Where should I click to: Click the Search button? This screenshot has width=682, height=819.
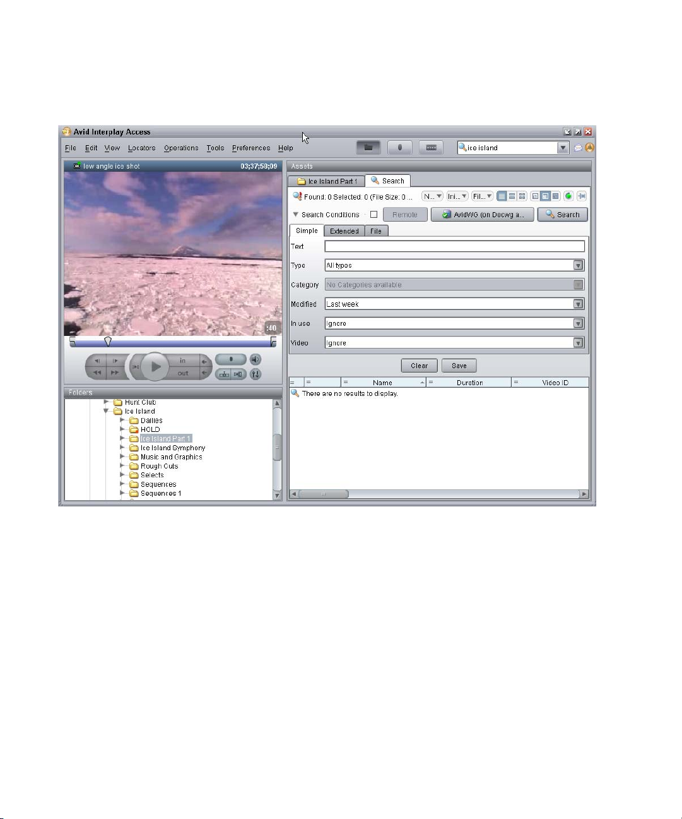pyautogui.click(x=563, y=215)
